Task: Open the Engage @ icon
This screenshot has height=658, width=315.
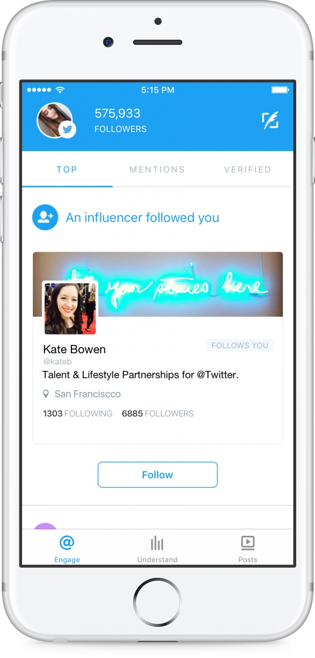Action: coord(67,543)
